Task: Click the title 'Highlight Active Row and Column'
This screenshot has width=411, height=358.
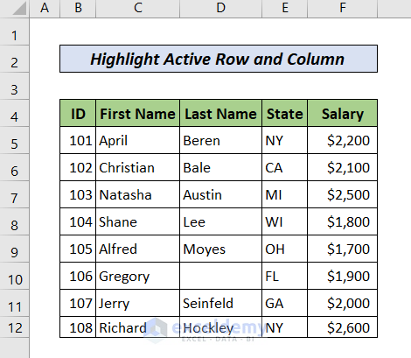Action: (x=219, y=59)
